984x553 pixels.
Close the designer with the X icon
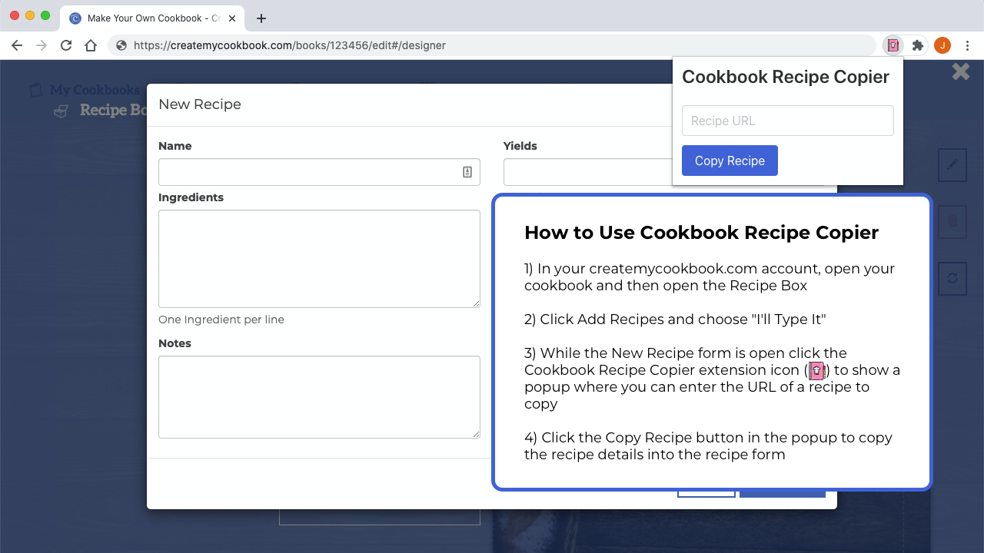tap(959, 71)
